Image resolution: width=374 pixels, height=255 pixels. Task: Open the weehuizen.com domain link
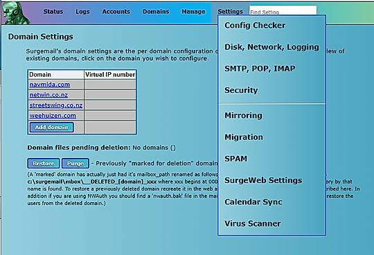coord(53,116)
